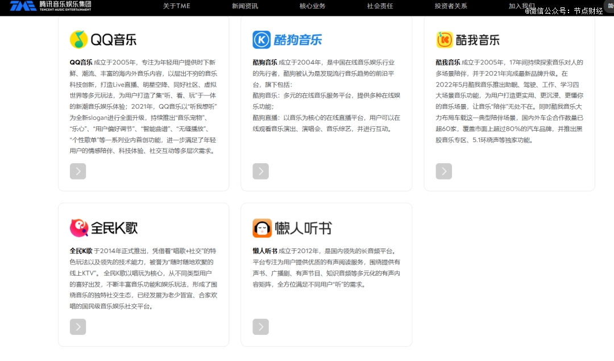Toggle the 简 language switch at top right

click(x=610, y=5)
